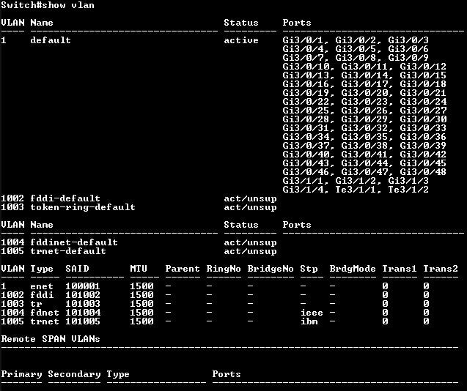Click port Gi3/1/4 entry
The width and height of the screenshot is (467, 391).
pos(303,190)
